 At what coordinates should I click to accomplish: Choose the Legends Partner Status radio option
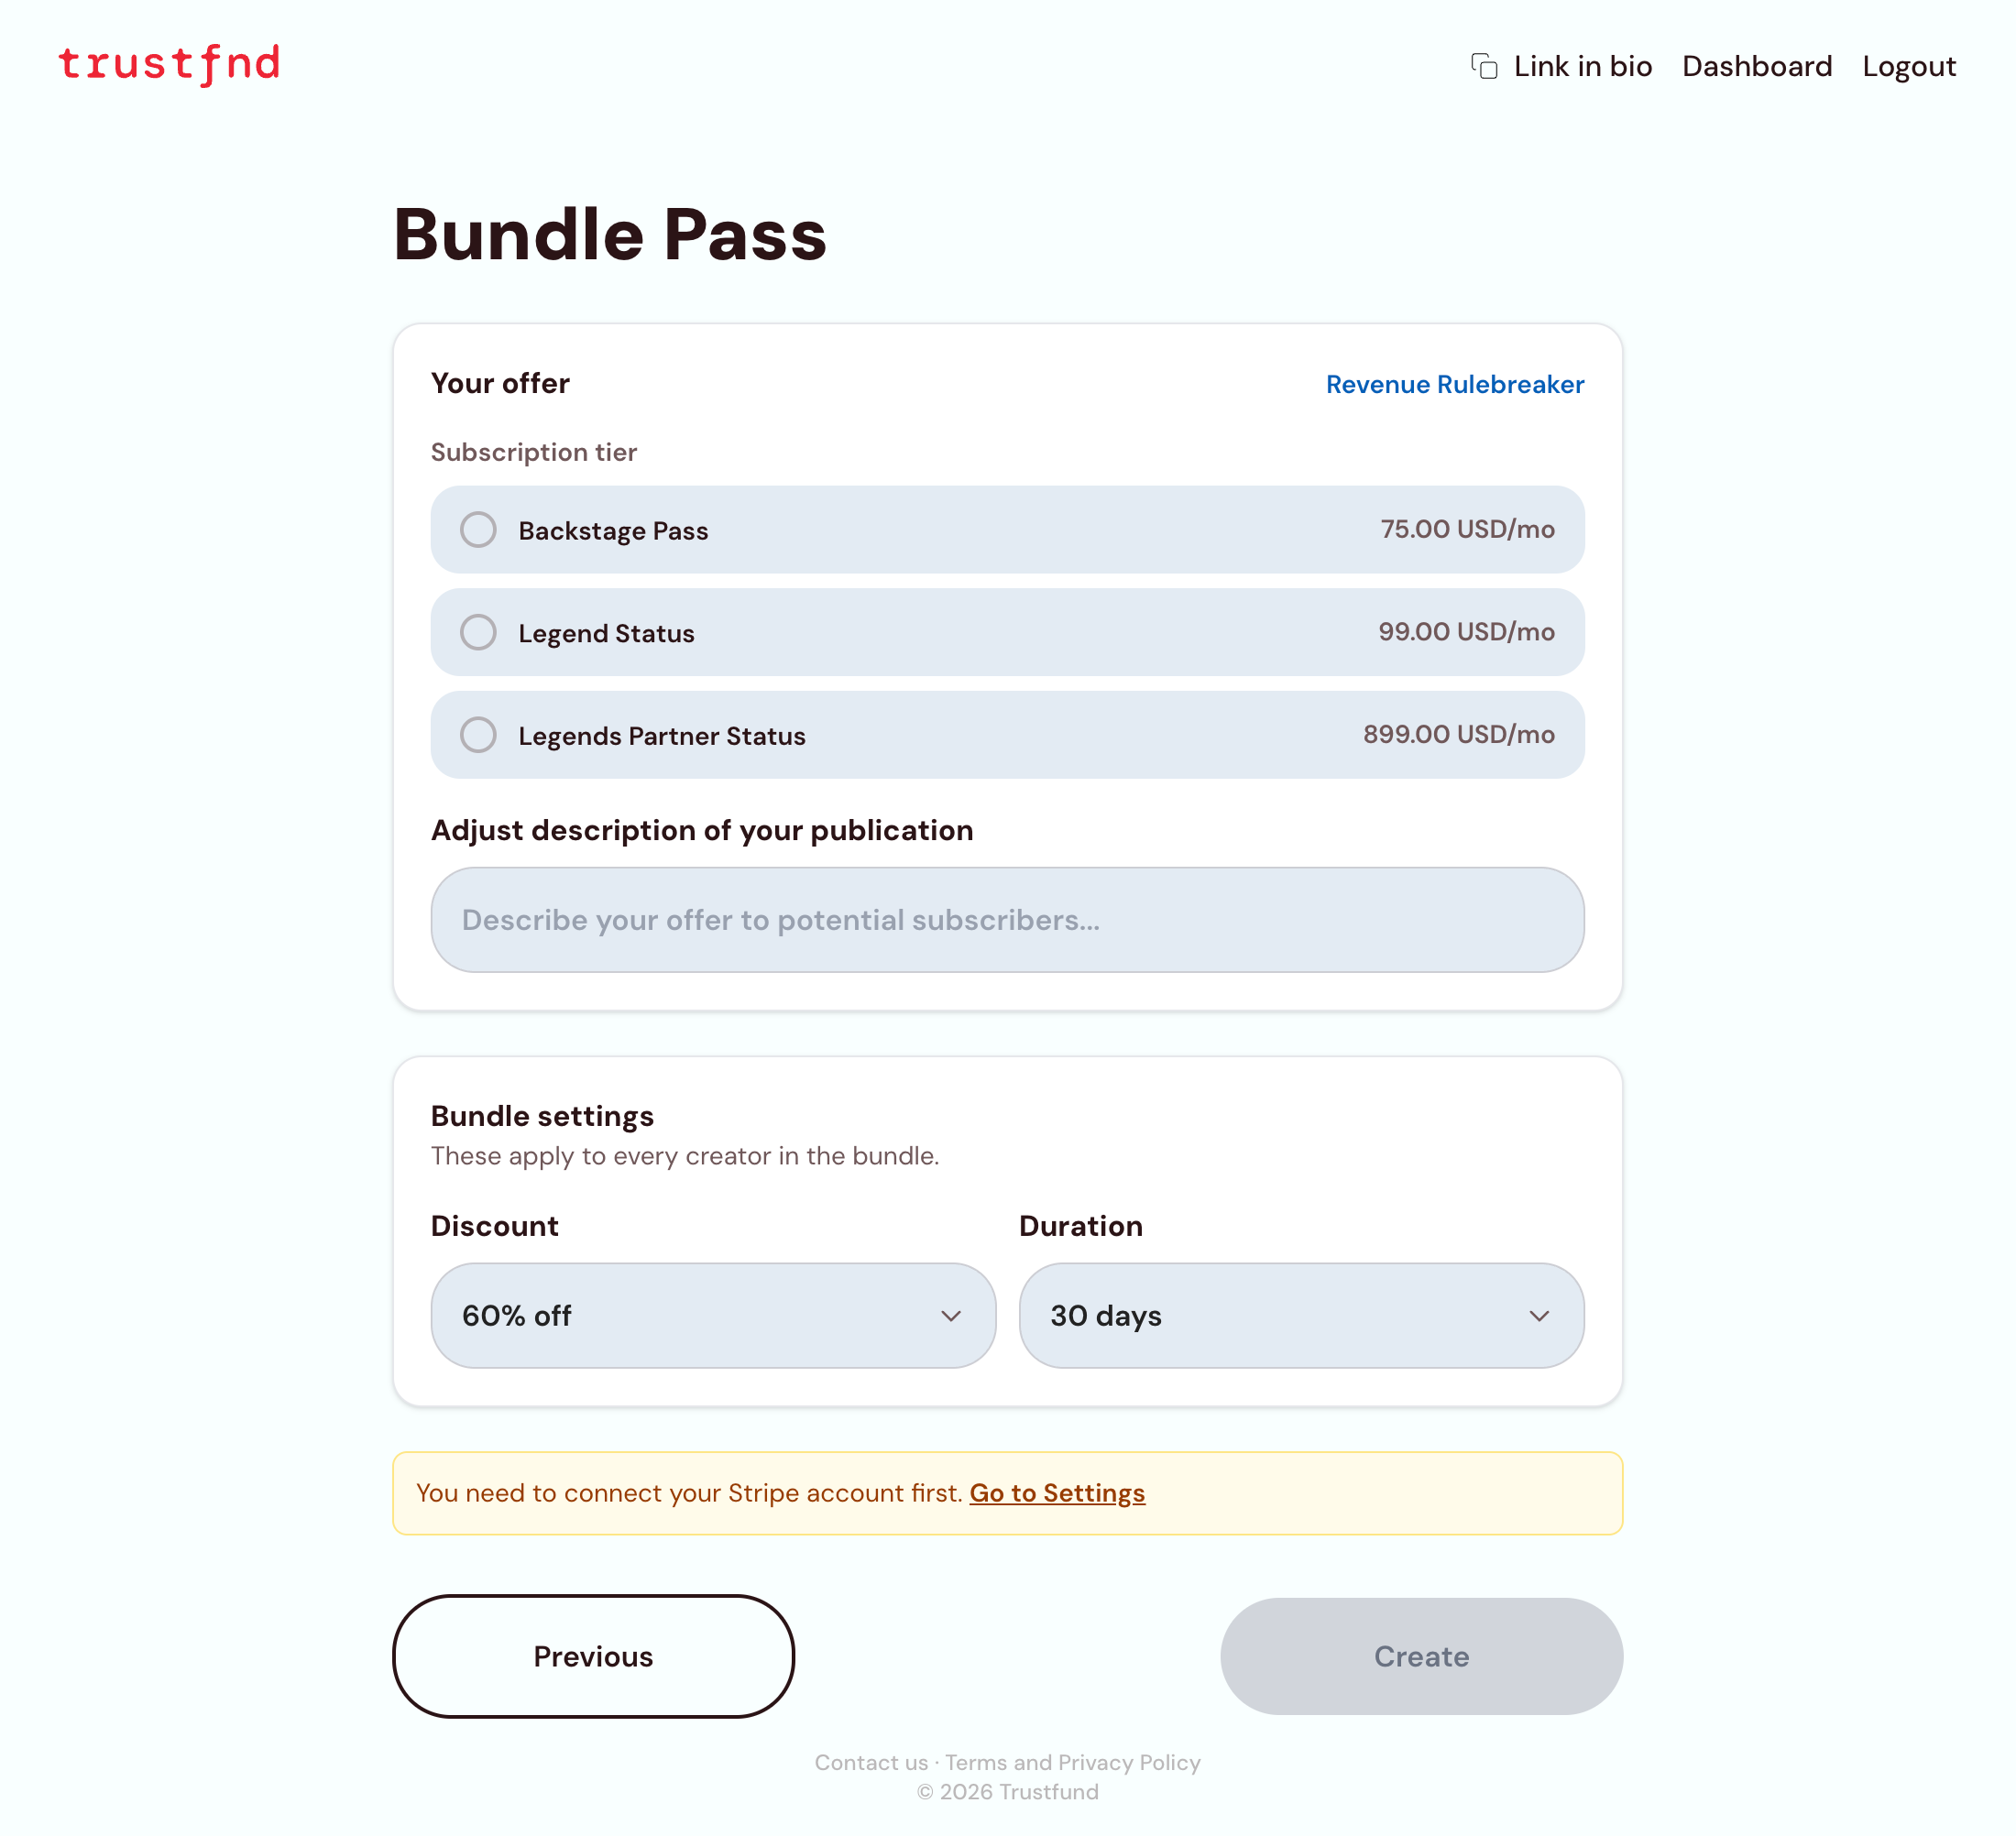(x=478, y=735)
